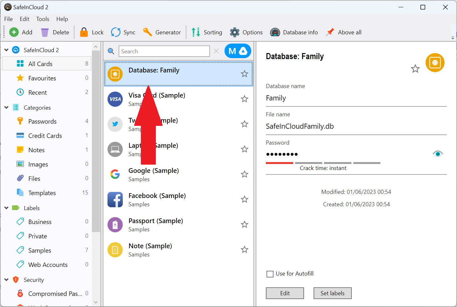Collapse the Categories section
This screenshot has height=307, width=457.
point(6,107)
